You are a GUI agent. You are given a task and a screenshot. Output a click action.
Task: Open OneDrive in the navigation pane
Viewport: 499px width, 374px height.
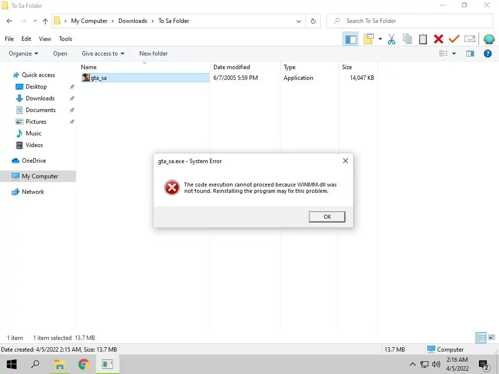coord(34,161)
